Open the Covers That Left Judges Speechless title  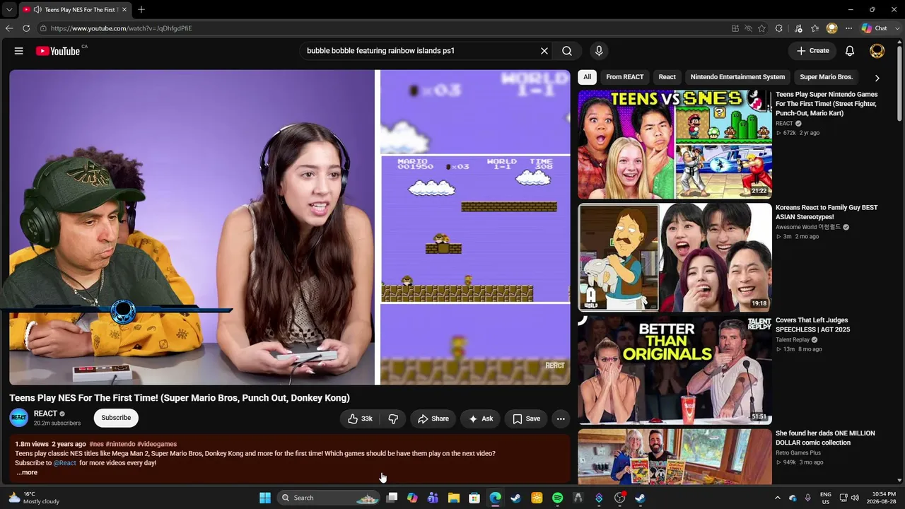coord(813,325)
